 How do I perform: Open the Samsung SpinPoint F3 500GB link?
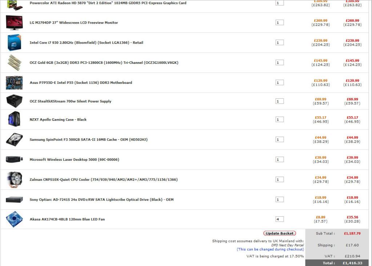(x=88, y=140)
